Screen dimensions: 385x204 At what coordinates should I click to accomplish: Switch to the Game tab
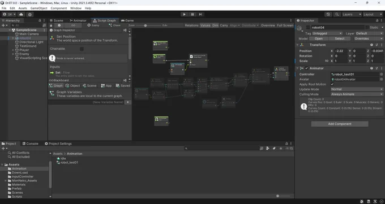point(127,20)
